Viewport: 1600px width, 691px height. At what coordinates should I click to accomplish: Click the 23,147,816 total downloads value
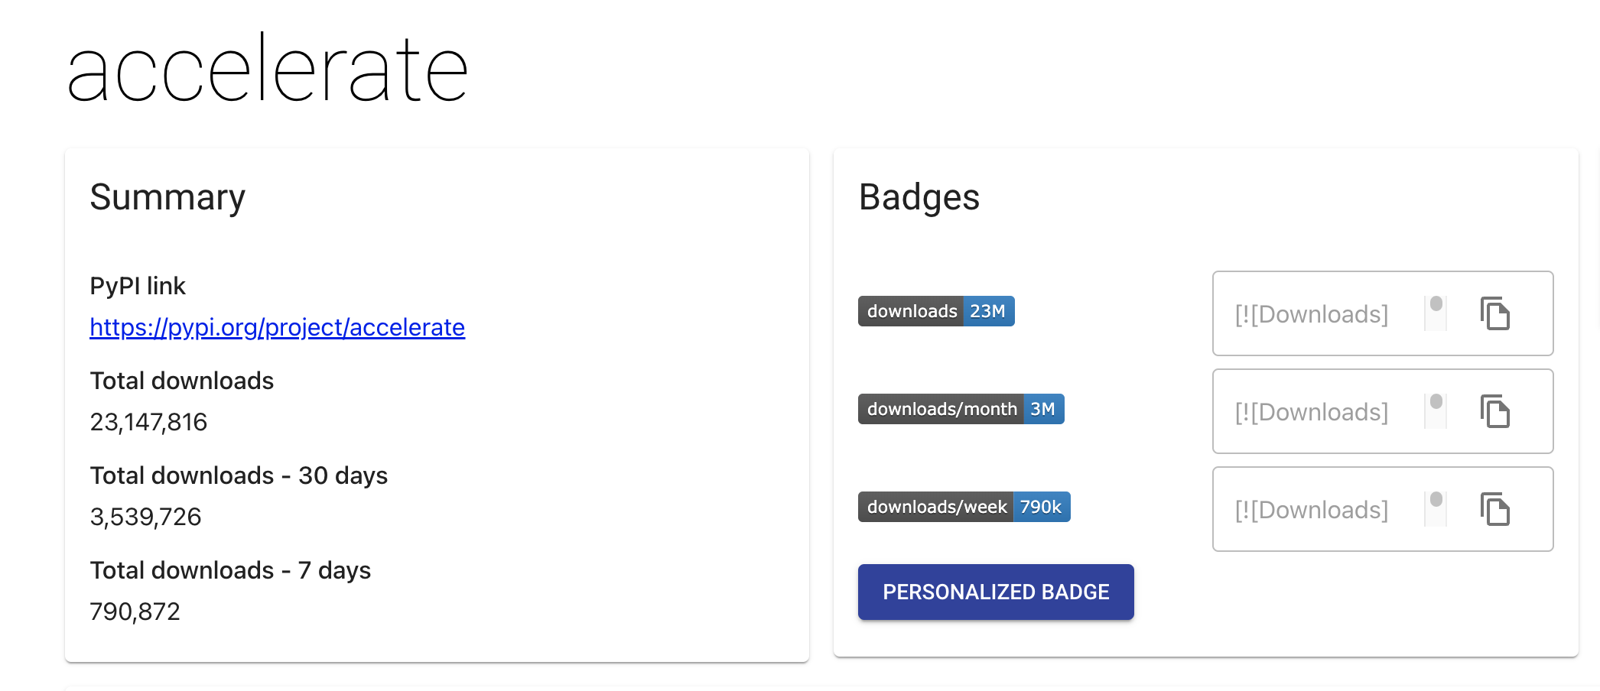148,422
